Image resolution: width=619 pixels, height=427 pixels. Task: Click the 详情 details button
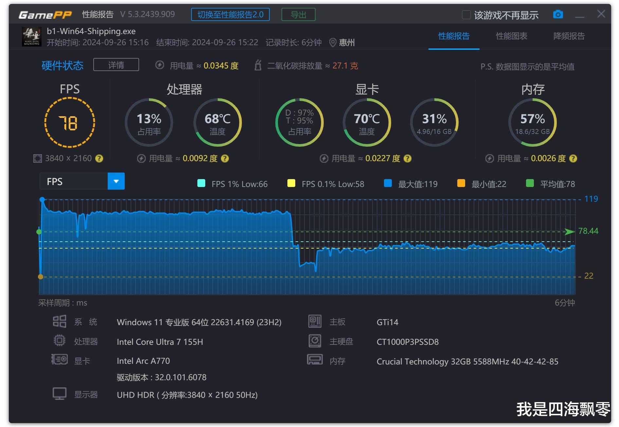[116, 65]
